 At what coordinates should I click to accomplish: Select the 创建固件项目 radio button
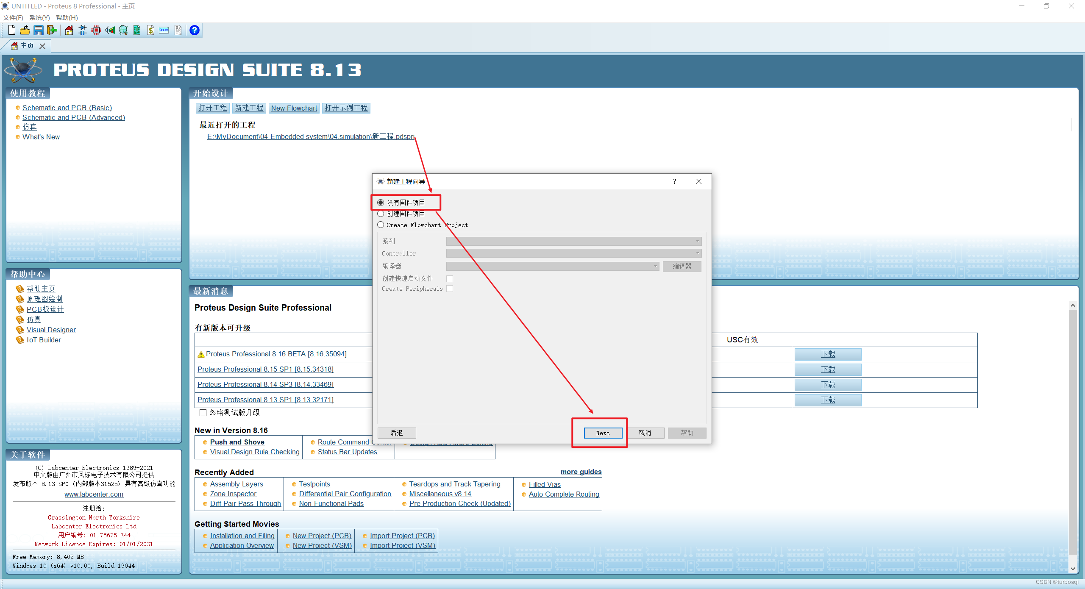coord(381,214)
